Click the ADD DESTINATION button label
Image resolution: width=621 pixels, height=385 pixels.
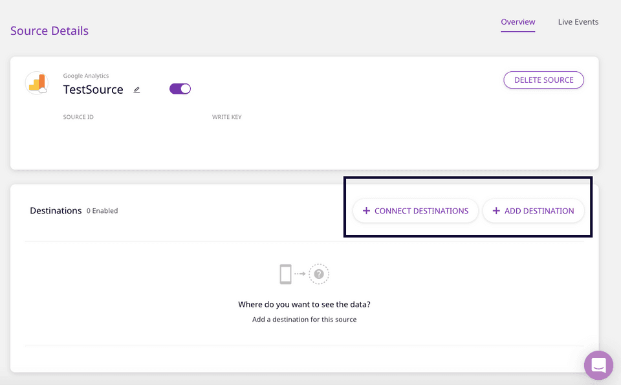click(539, 211)
